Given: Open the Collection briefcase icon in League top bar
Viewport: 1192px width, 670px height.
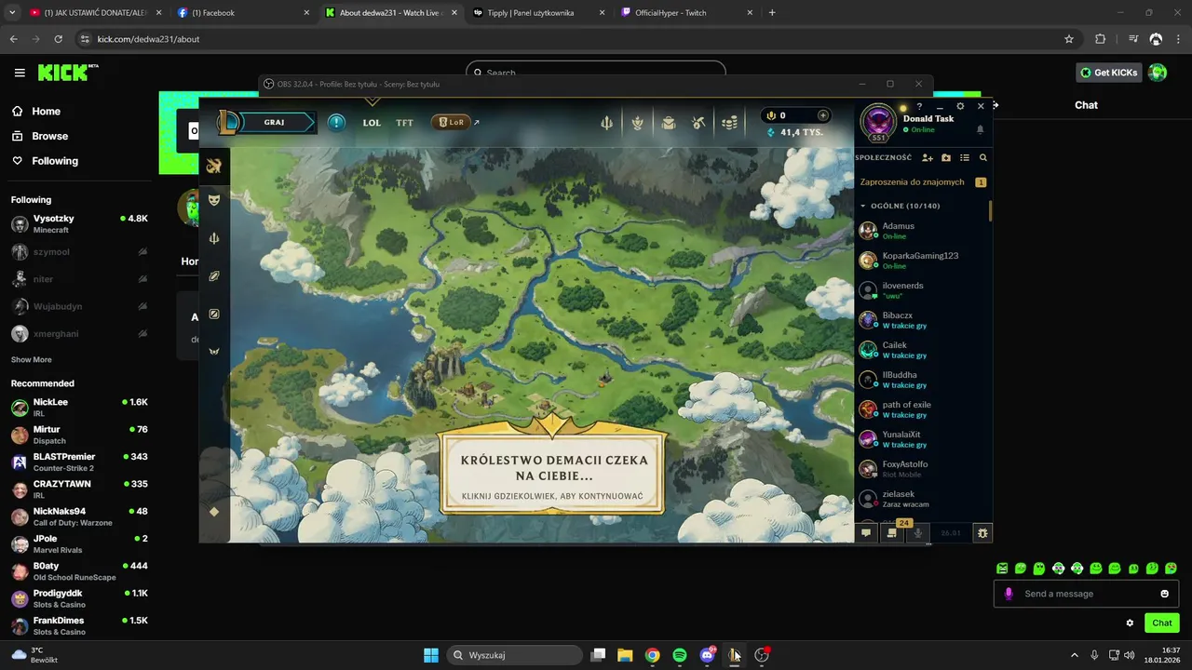Looking at the screenshot, I should (669, 122).
